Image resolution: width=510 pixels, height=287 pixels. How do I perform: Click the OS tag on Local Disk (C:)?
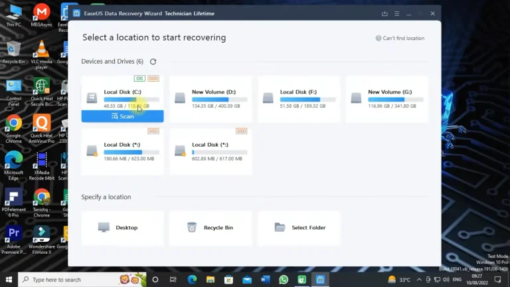pos(139,78)
